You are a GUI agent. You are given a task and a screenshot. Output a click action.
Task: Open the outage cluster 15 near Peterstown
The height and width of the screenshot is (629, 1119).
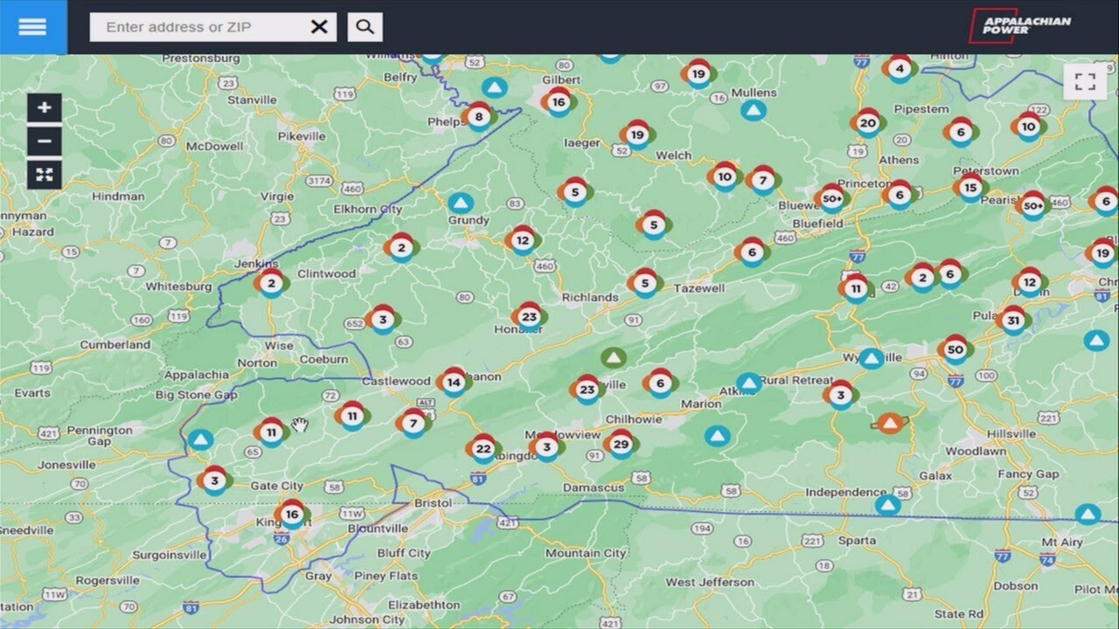(970, 188)
